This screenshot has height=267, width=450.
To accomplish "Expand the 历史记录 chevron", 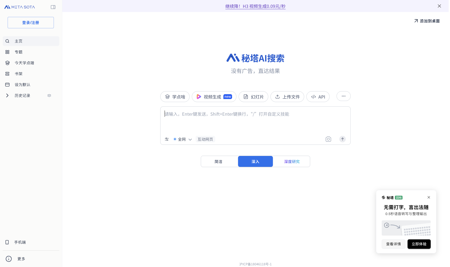I will point(7,96).
